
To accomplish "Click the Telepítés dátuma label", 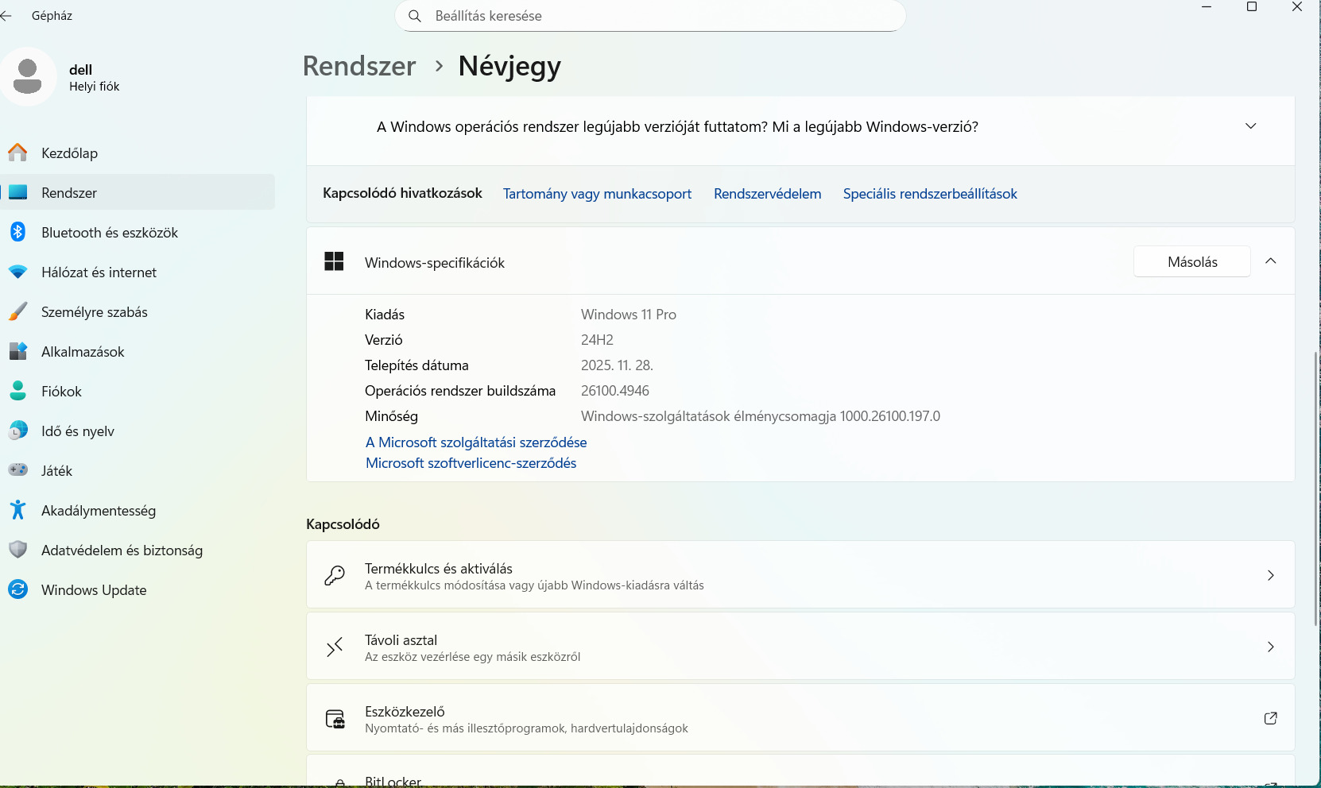I will pos(416,365).
